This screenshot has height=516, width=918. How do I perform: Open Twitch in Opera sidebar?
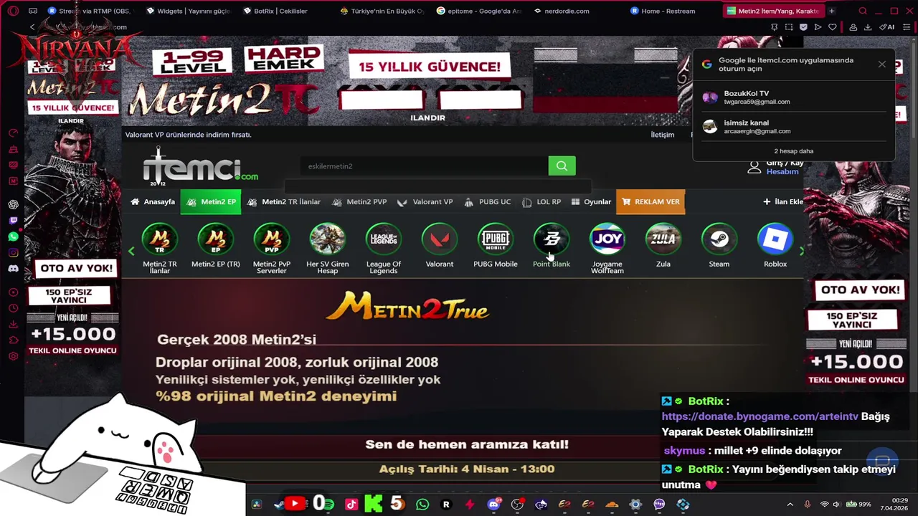coord(13,221)
